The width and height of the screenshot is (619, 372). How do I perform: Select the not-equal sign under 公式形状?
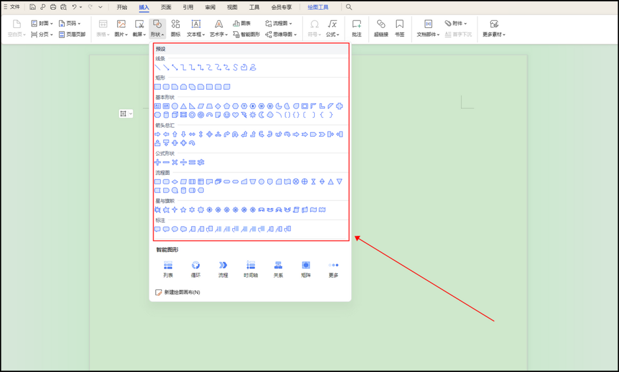click(201, 162)
